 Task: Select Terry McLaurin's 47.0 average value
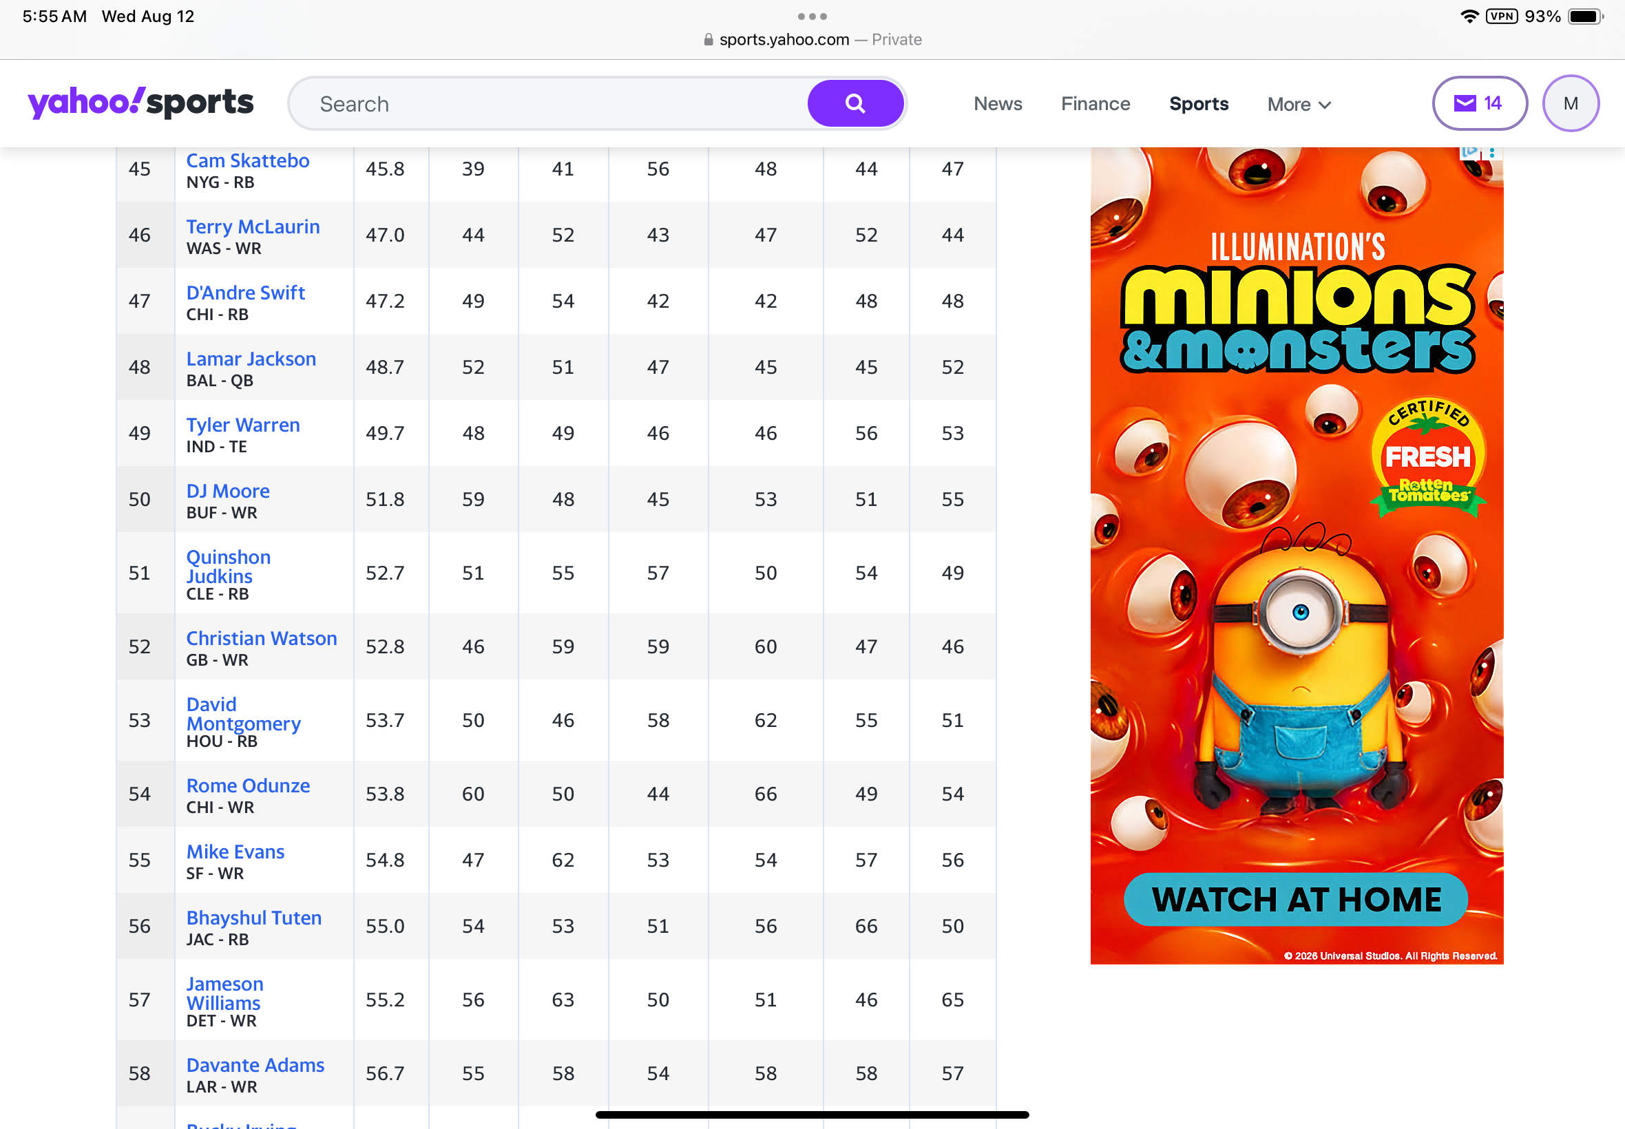click(385, 234)
